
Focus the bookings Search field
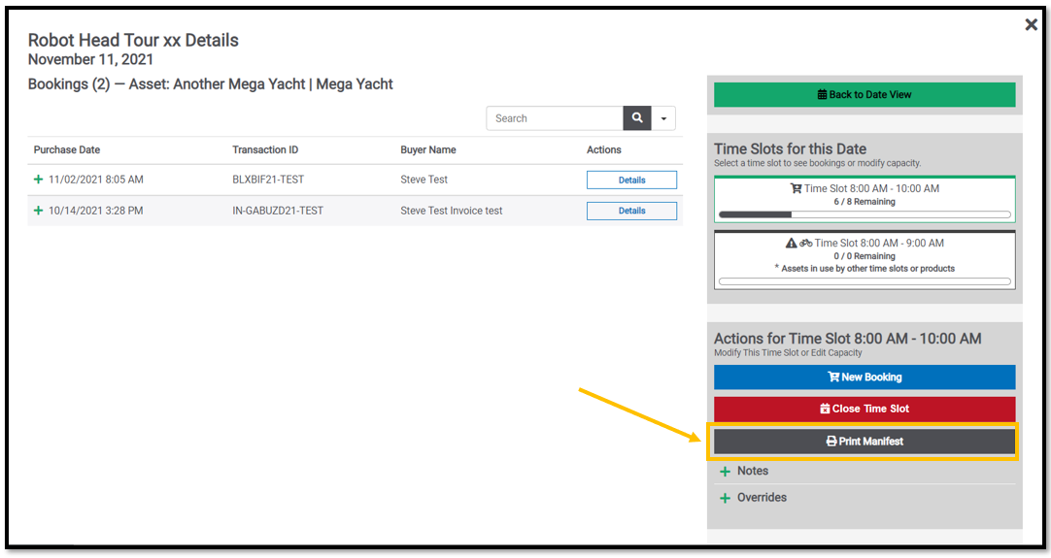[555, 117]
